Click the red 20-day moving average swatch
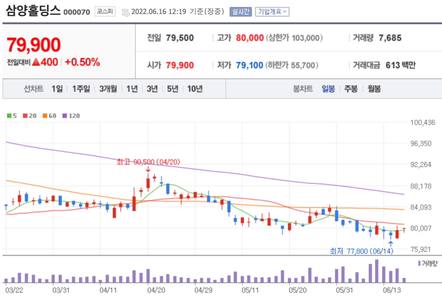Viewport: 442px width, 299px height. [25, 116]
